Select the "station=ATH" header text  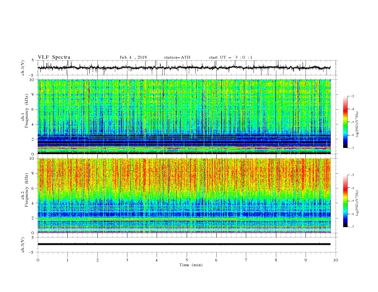[177, 57]
